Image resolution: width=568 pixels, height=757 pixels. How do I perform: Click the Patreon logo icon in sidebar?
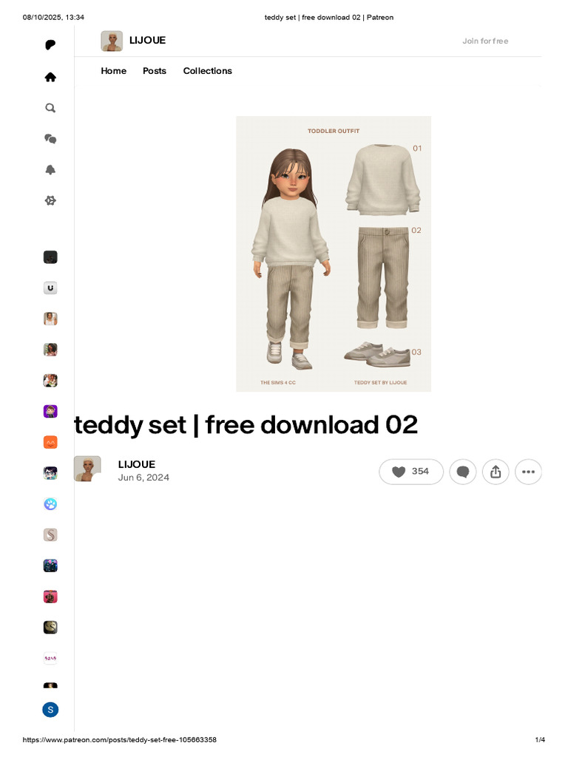[50, 45]
